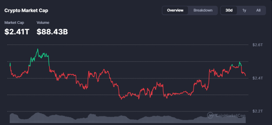The width and height of the screenshot is (272, 125).
Task: Set the chart range to 1y
Action: [x=244, y=10]
